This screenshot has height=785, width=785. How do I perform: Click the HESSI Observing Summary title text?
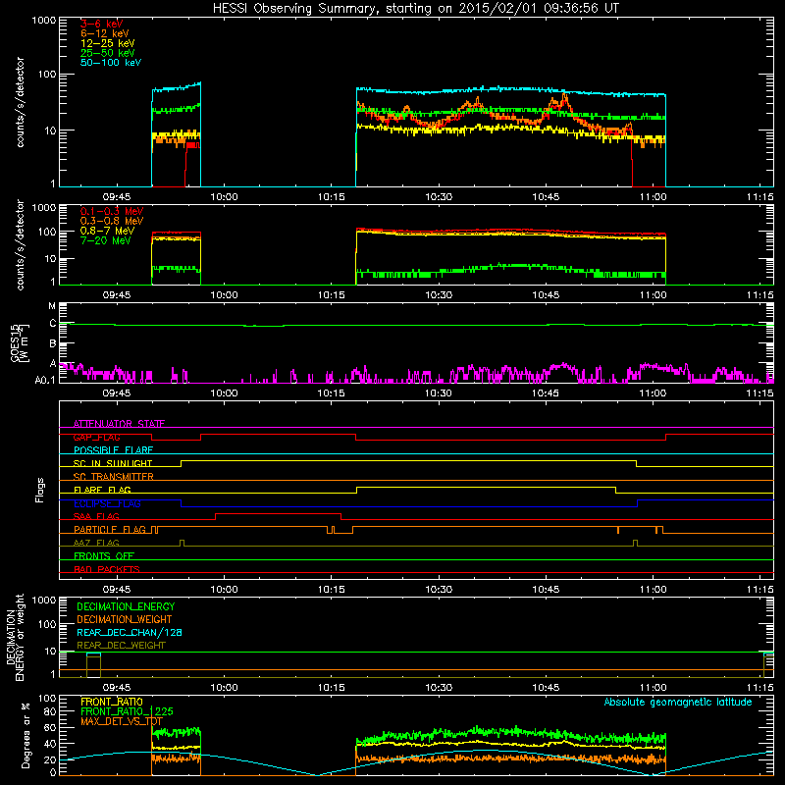click(415, 8)
